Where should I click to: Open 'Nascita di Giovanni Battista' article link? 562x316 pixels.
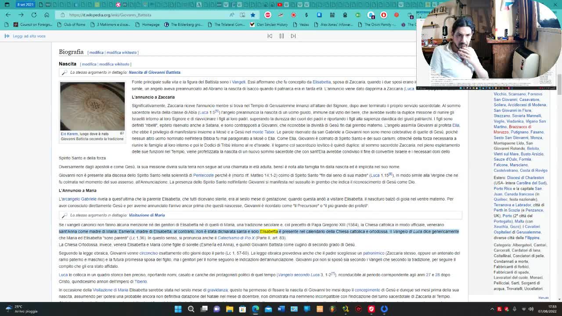click(x=155, y=72)
